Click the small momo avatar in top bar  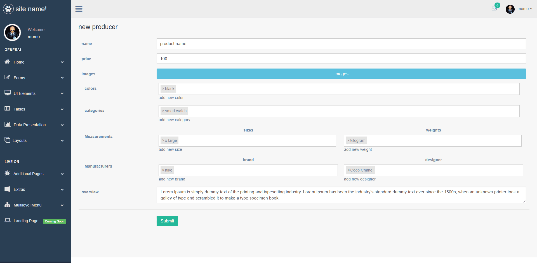pos(510,9)
